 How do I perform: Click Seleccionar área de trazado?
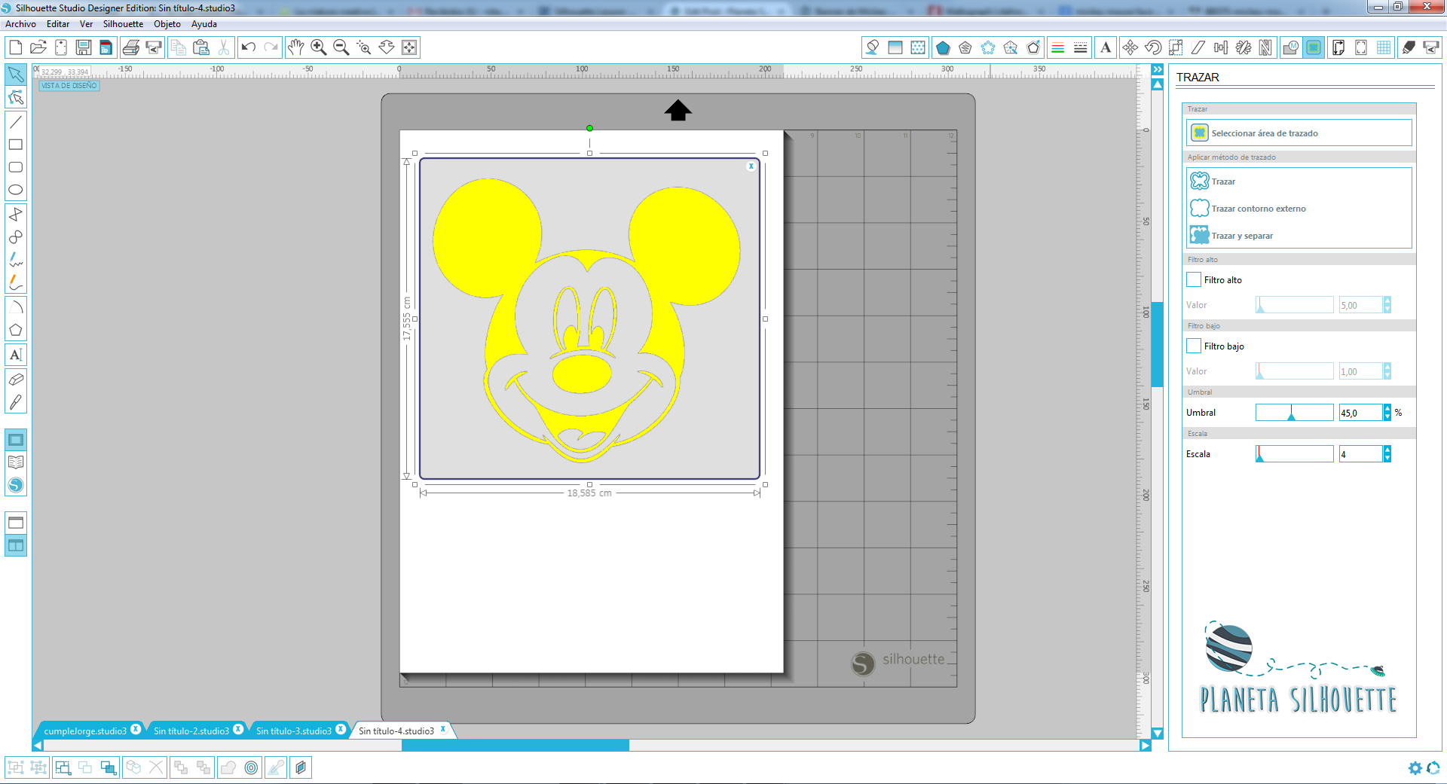(x=1299, y=133)
